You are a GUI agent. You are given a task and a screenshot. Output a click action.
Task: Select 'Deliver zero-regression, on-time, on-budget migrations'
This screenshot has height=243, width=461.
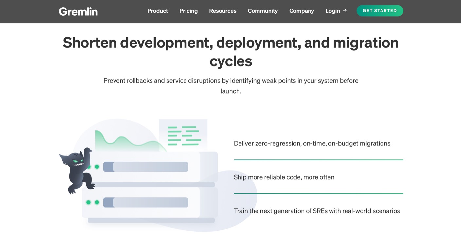pos(312,143)
